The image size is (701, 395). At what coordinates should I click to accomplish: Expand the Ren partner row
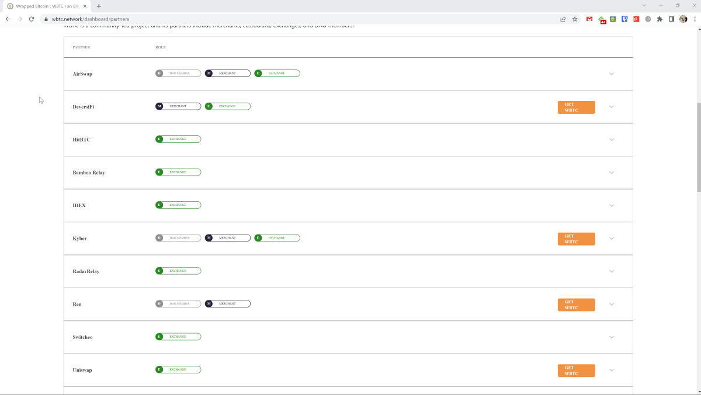612,305
